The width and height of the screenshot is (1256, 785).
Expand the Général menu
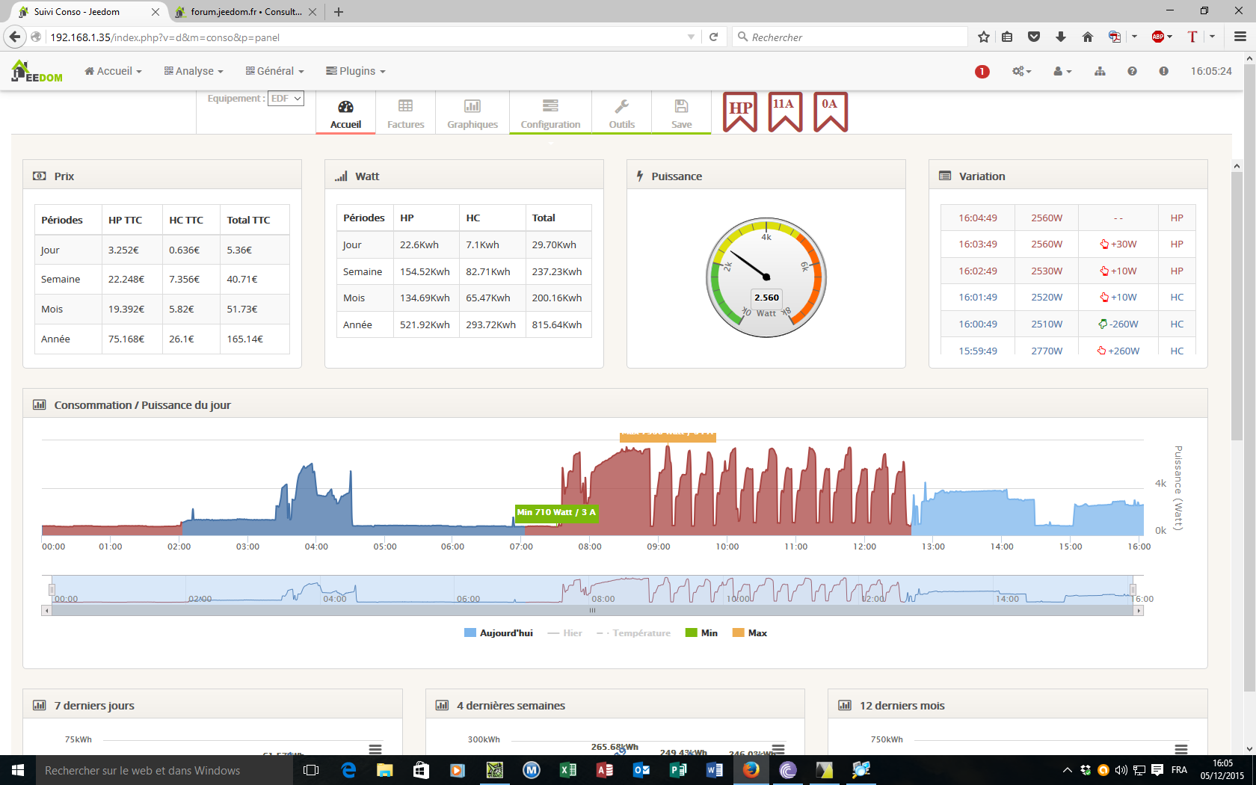[x=274, y=71]
